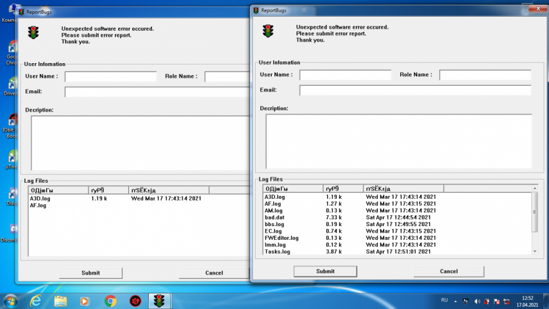Click the Google Chrome taskbar icon
The width and height of the screenshot is (549, 309).
[110, 301]
